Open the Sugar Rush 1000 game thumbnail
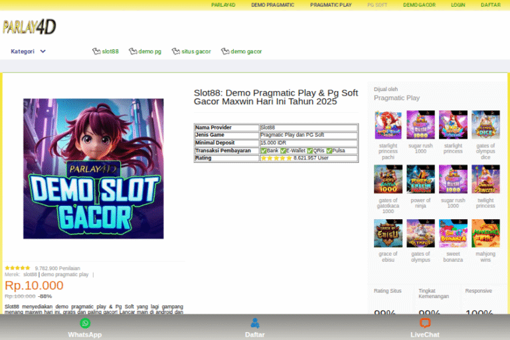Screen dimensions: 510x340 tap(420, 125)
